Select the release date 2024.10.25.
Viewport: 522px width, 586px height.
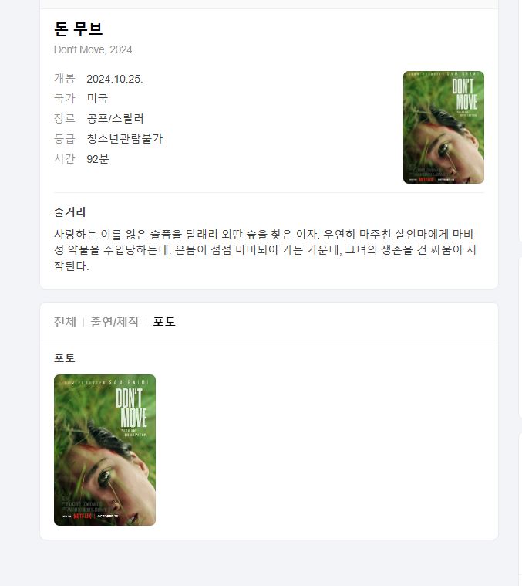(115, 79)
